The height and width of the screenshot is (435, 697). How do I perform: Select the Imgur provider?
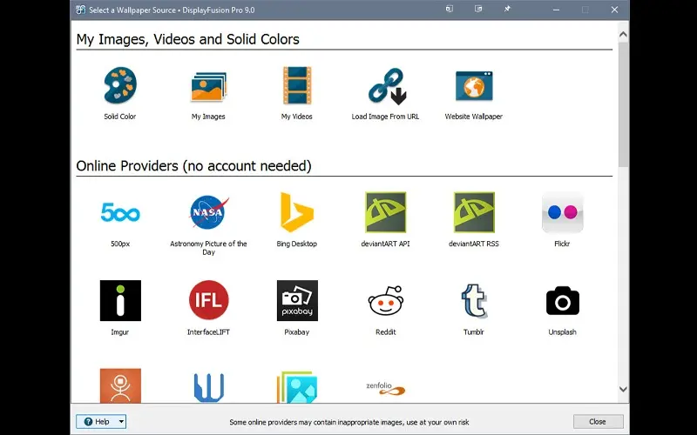(x=120, y=301)
